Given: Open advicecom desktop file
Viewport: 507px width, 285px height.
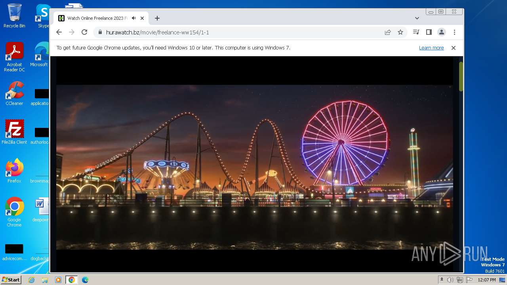Looking at the screenshot, I should click(14, 253).
